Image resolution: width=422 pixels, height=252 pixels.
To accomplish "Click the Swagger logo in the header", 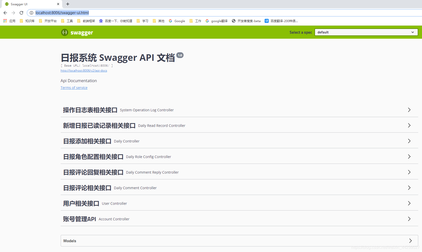I will [77, 32].
